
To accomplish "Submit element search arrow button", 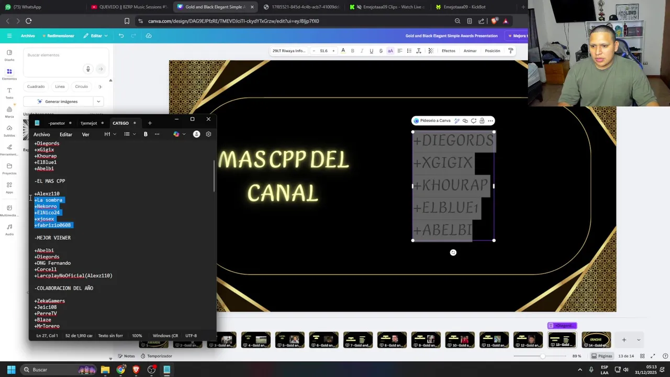I will (100, 69).
